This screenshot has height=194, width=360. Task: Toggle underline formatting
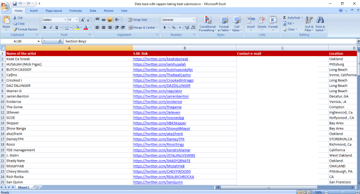point(57,28)
